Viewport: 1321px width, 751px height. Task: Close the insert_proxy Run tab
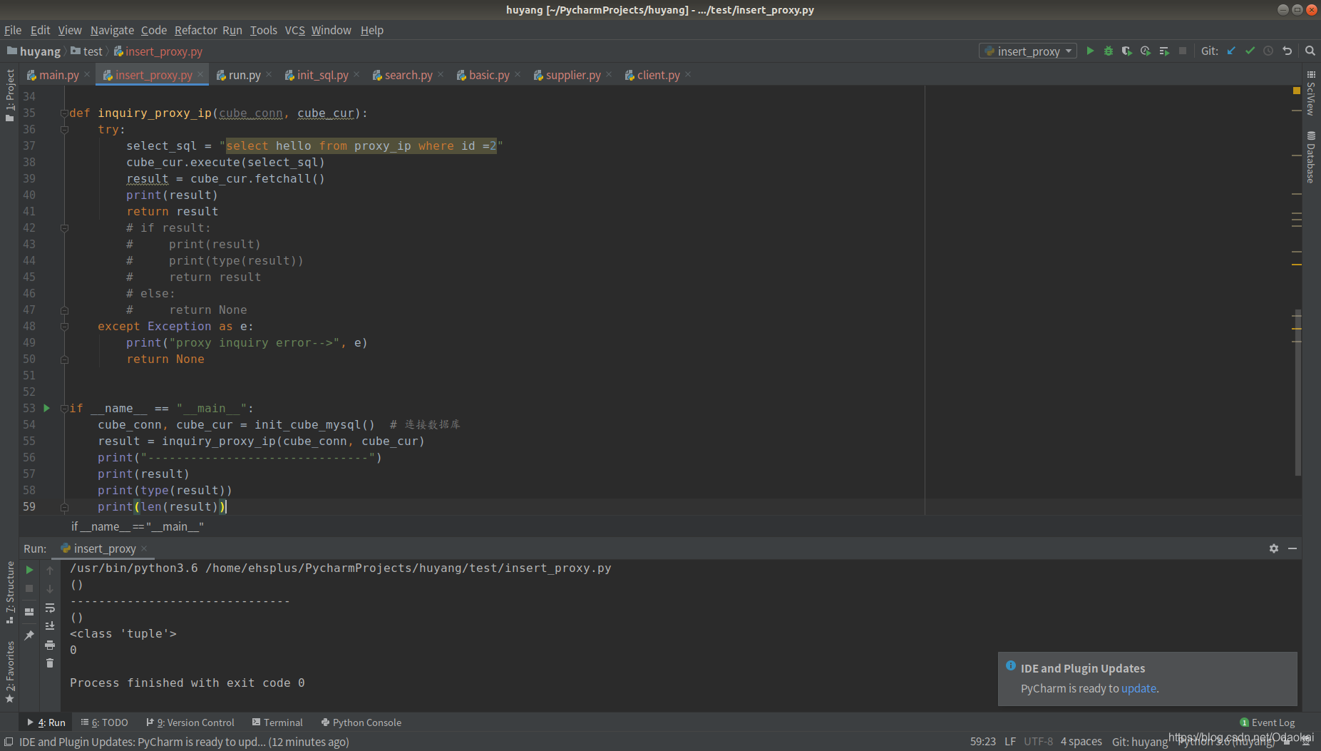144,548
